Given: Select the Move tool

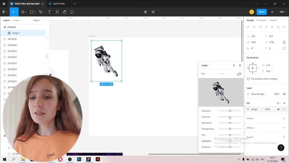Looking at the screenshot, I should point(14,12).
